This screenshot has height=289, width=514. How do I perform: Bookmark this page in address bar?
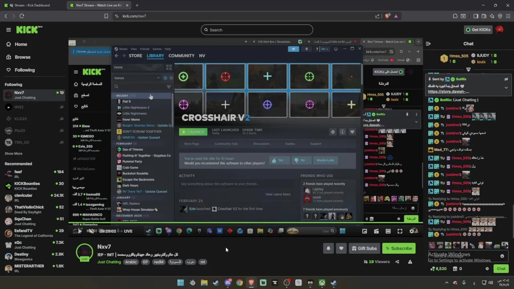coord(106,16)
